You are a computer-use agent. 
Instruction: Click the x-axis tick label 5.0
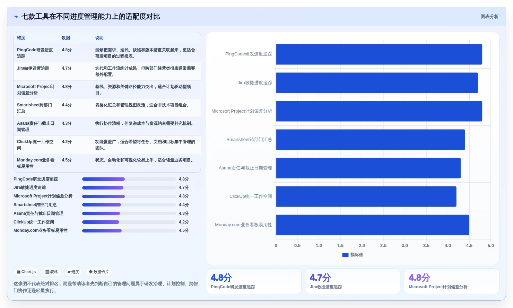pos(490,246)
